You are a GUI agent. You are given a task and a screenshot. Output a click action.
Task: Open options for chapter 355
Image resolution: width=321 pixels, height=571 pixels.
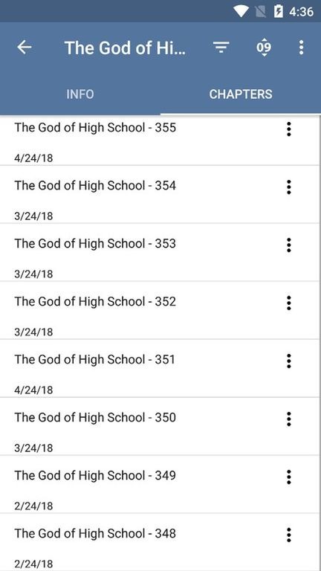tap(288, 129)
